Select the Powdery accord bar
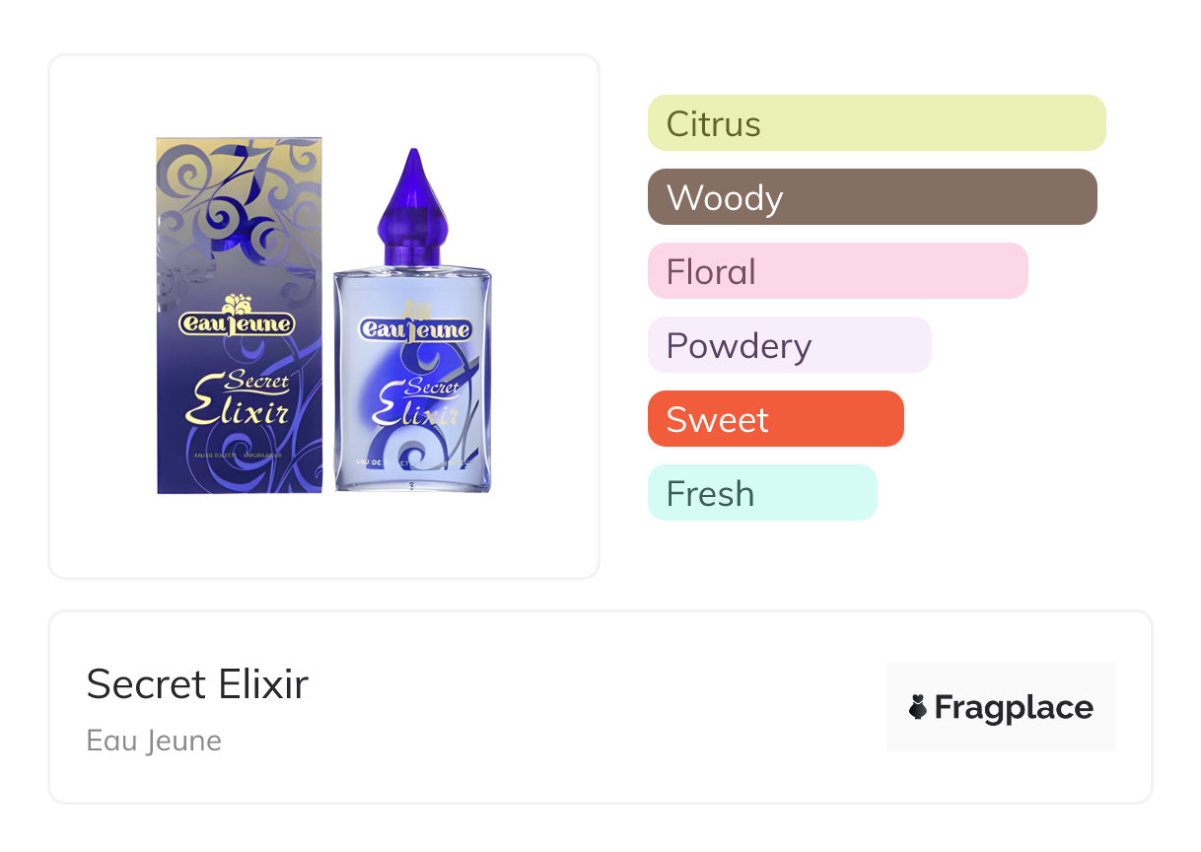The width and height of the screenshot is (1201, 852). tap(790, 345)
